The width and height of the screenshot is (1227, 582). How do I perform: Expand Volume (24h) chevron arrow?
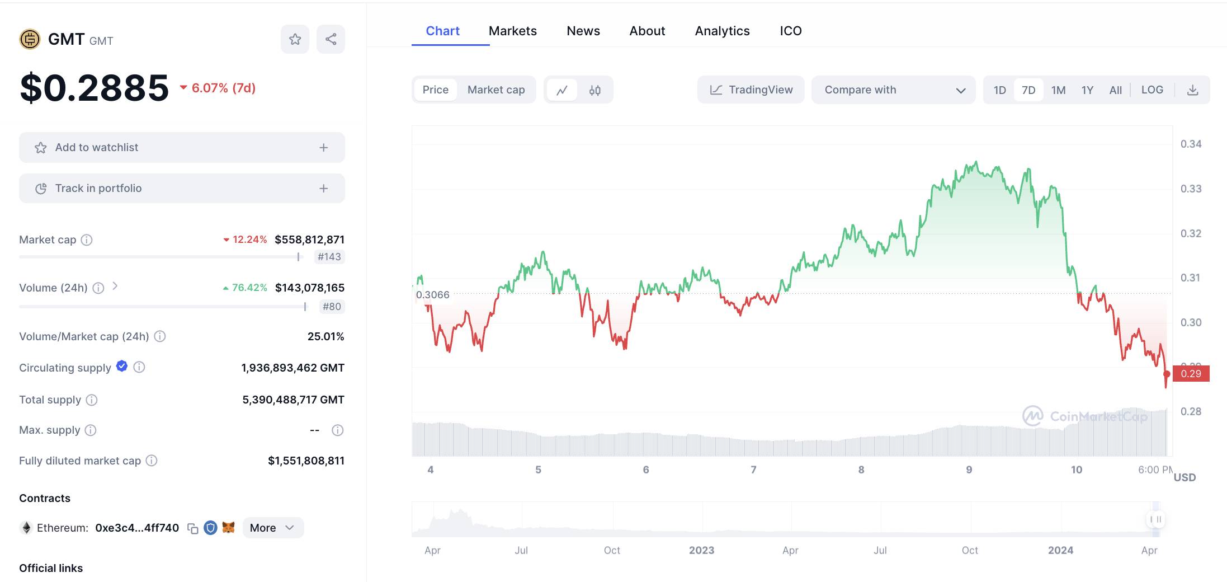click(115, 286)
